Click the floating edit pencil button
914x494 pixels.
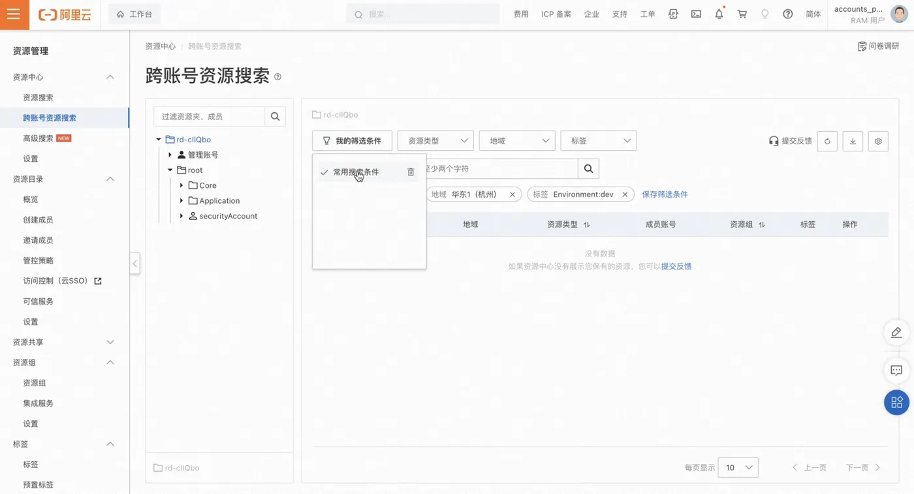(x=896, y=333)
